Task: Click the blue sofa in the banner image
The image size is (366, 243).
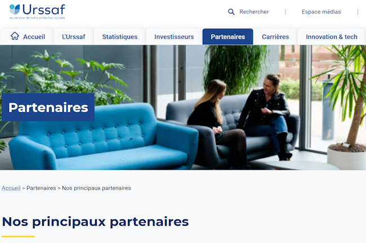Action: click(104, 138)
